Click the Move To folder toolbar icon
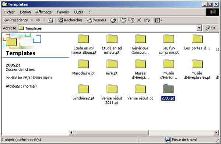This screenshot has width=221, height=144. (x=123, y=20)
